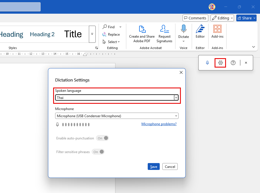Apply the Heading style
Viewport: 260px width, 193px height.
[x=11, y=34]
